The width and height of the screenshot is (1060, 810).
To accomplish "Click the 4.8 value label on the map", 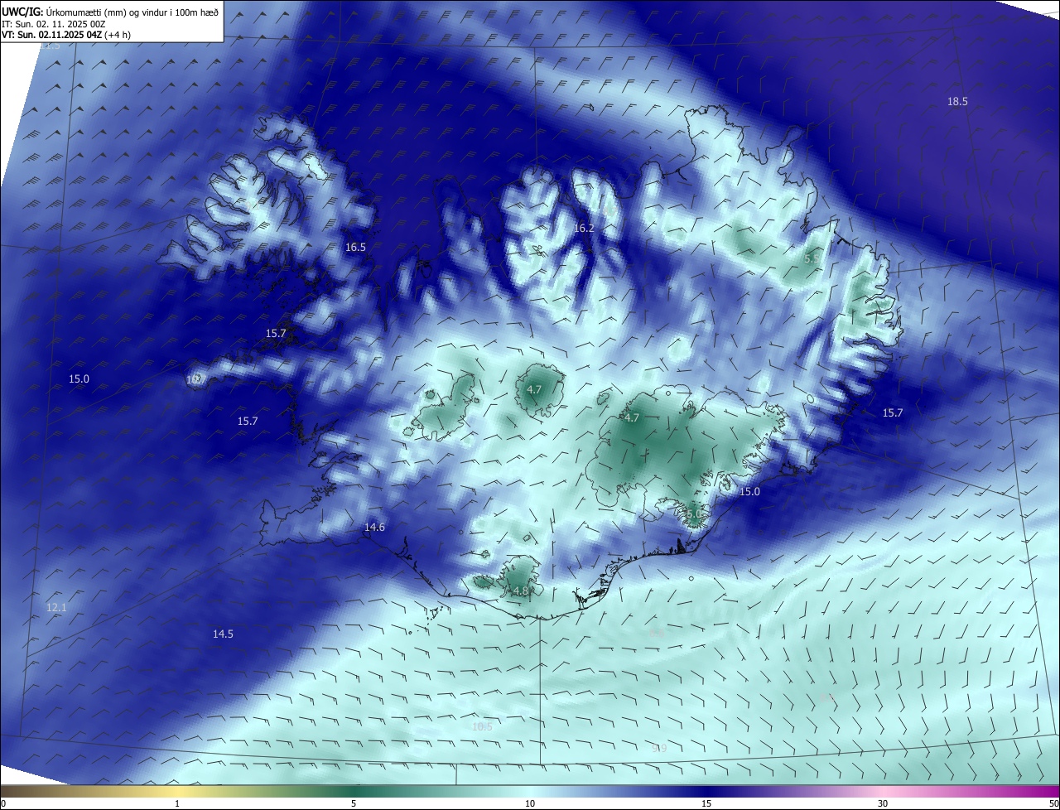I will tap(520, 591).
